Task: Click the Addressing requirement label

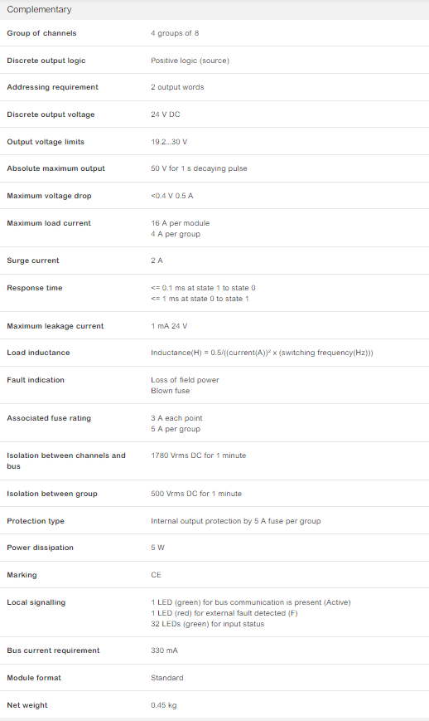Action: pyautogui.click(x=52, y=87)
